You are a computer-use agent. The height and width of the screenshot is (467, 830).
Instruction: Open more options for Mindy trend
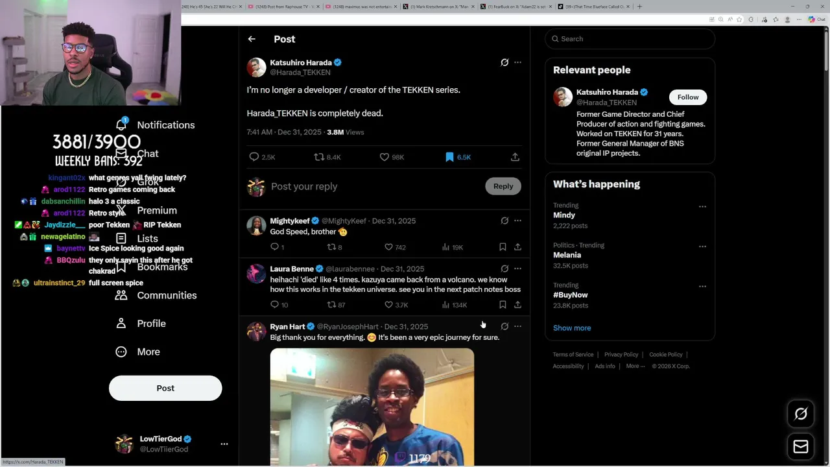pos(702,206)
